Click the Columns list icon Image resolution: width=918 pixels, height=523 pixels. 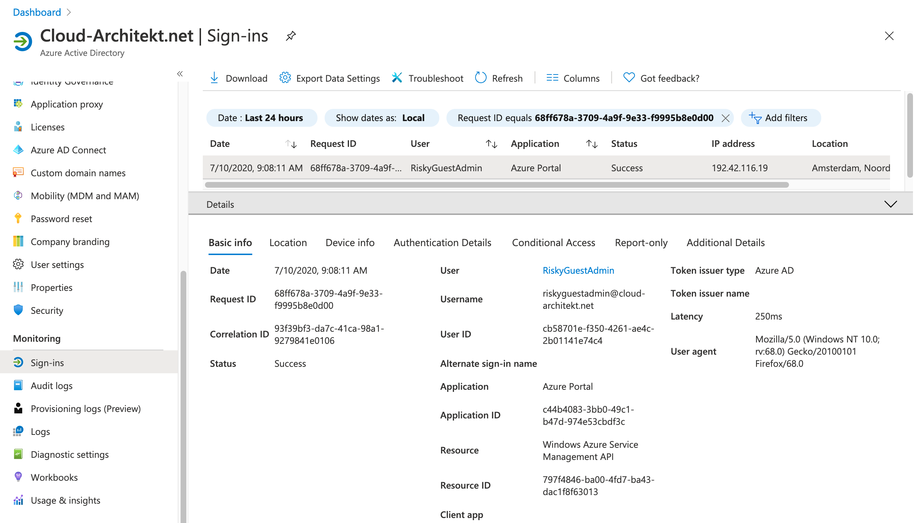pos(552,78)
